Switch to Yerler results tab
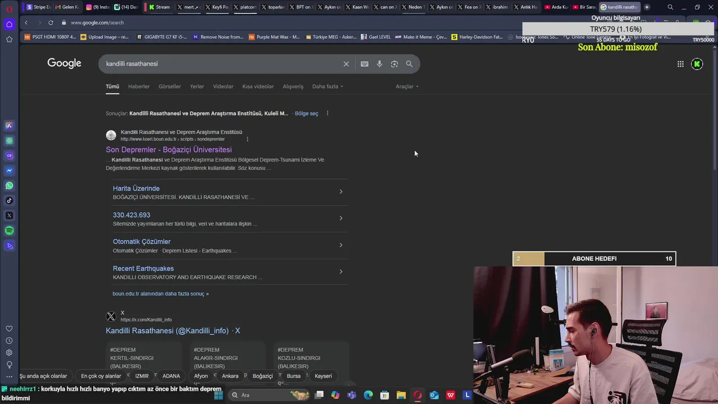 (197, 86)
